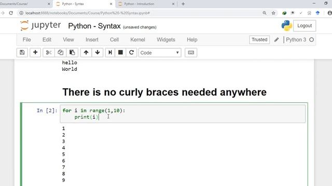Click the unsaved changes status text
The image size is (332, 186).
140,27
